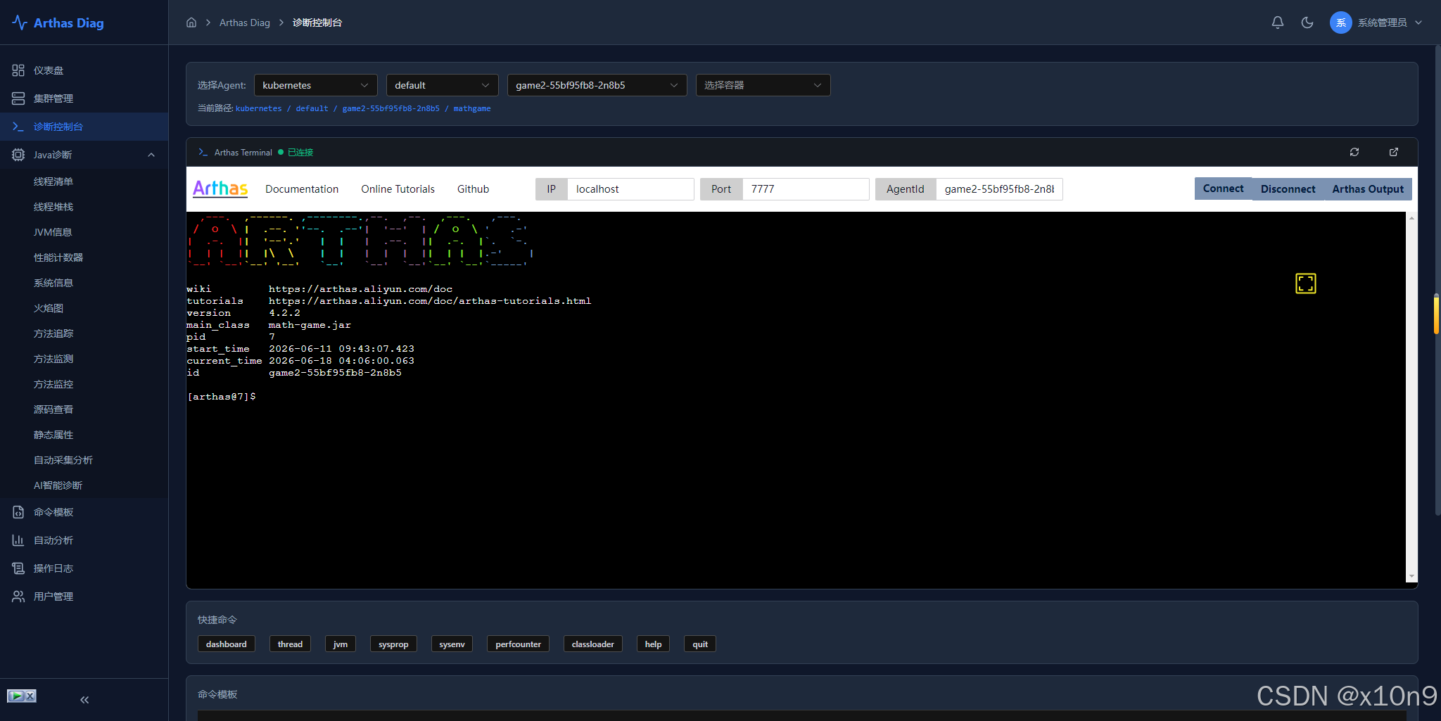Open the default namespace dropdown
Screen dimensions: 1441x721
[x=443, y=85]
